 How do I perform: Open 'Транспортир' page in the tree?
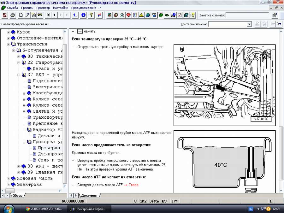click(48, 117)
